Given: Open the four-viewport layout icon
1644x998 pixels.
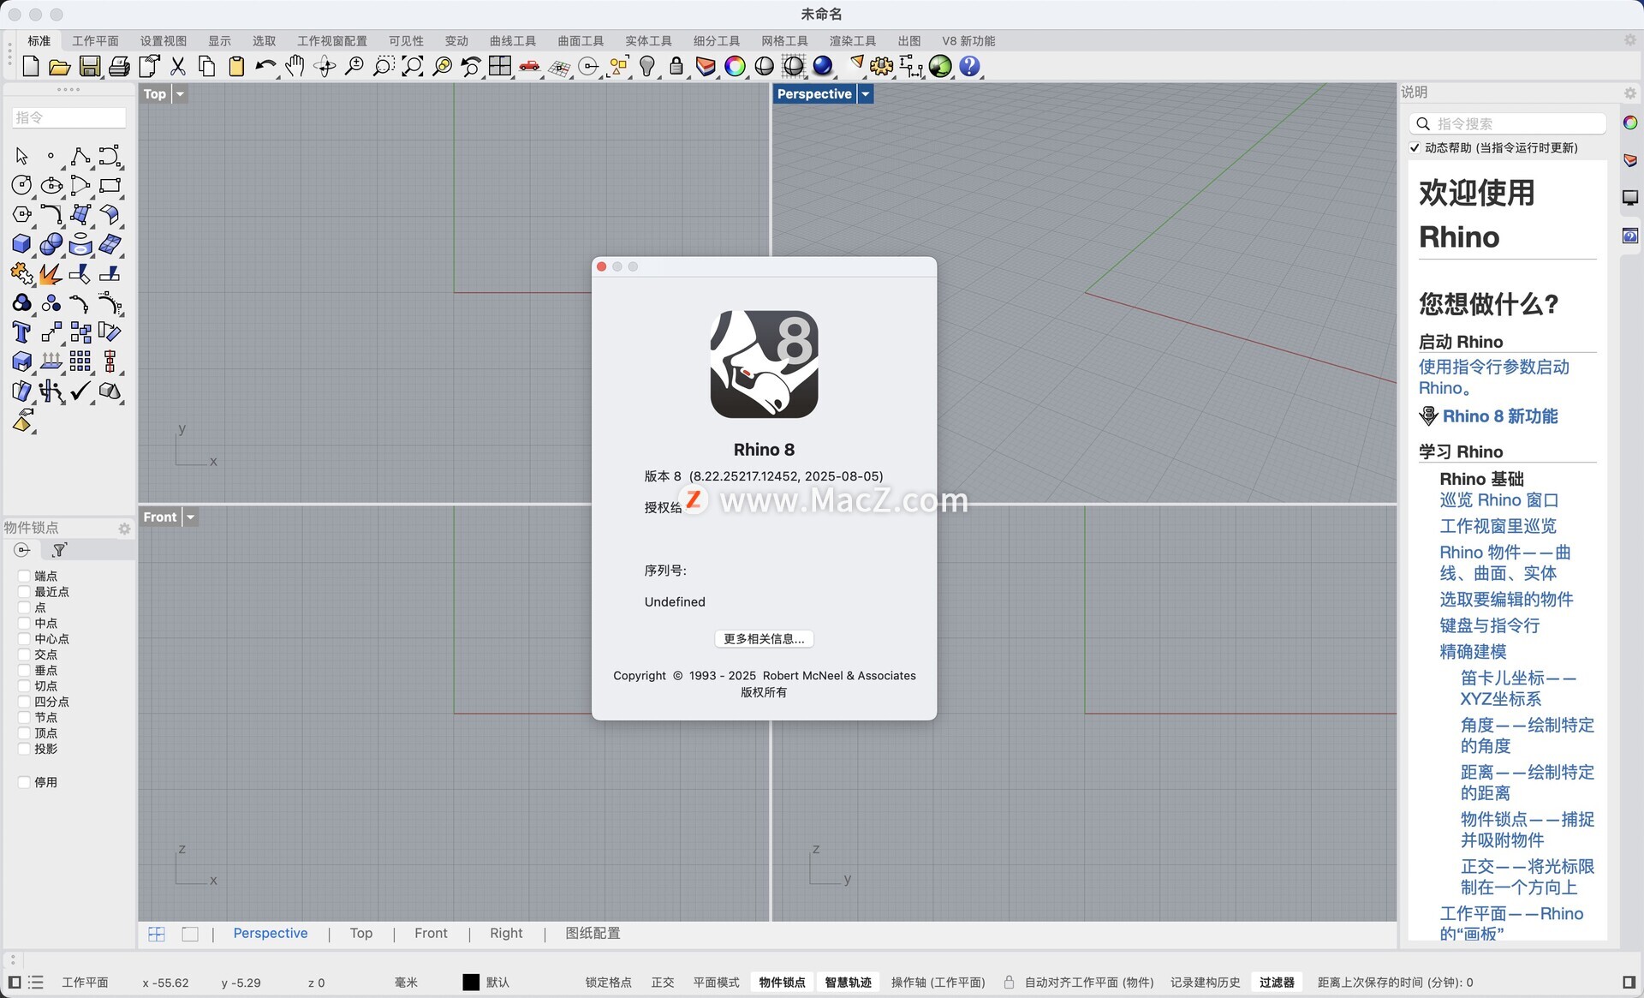Looking at the screenshot, I should [x=500, y=66].
